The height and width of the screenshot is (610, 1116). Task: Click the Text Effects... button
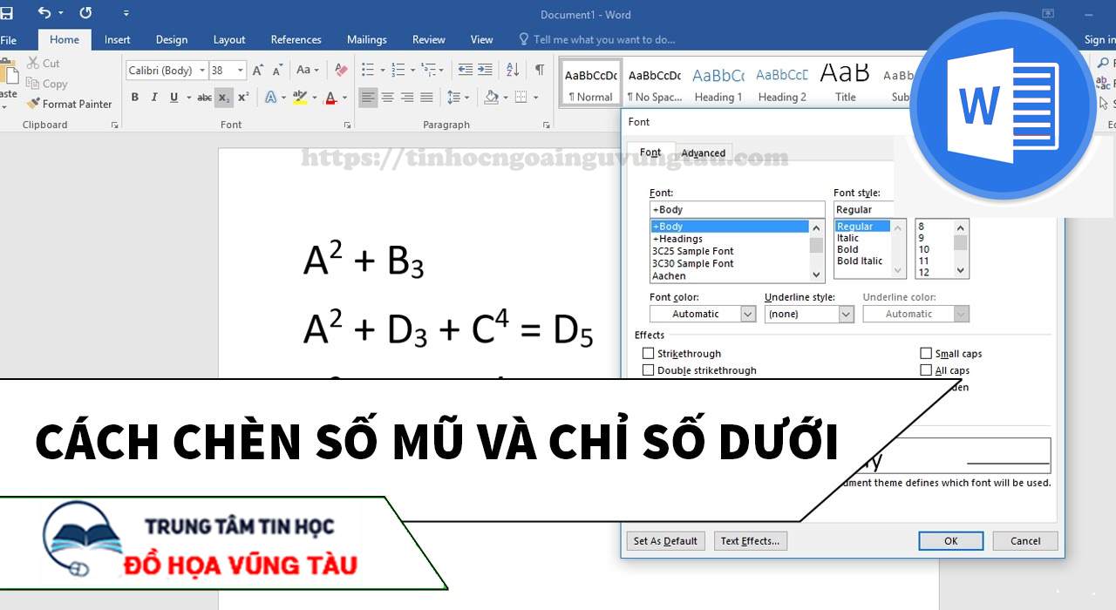(x=750, y=541)
